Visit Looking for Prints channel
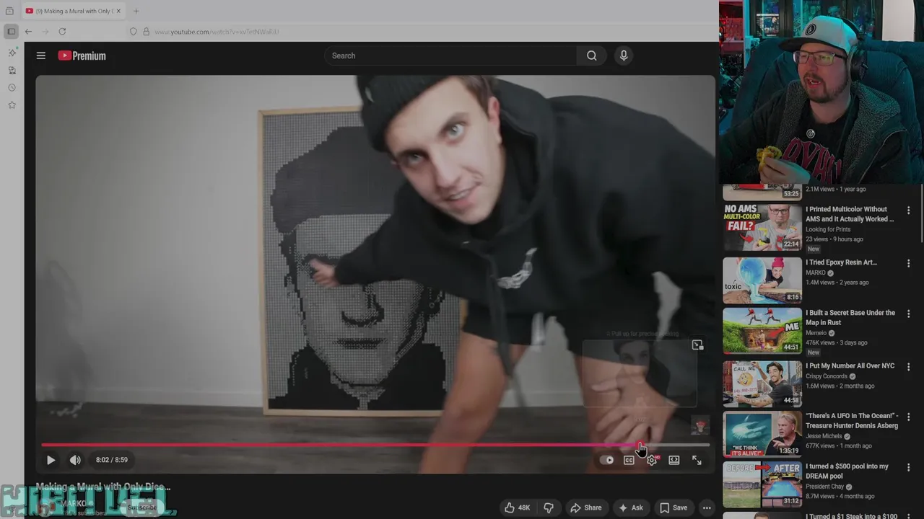Screen dimensions: 924x519 (x=828, y=229)
